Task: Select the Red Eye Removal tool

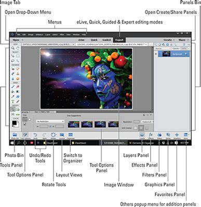Action: click(13, 69)
